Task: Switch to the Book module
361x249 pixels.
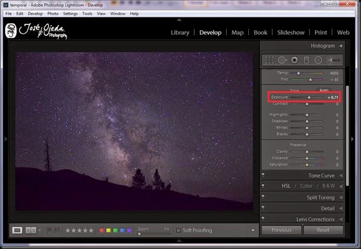Action: [x=260, y=33]
